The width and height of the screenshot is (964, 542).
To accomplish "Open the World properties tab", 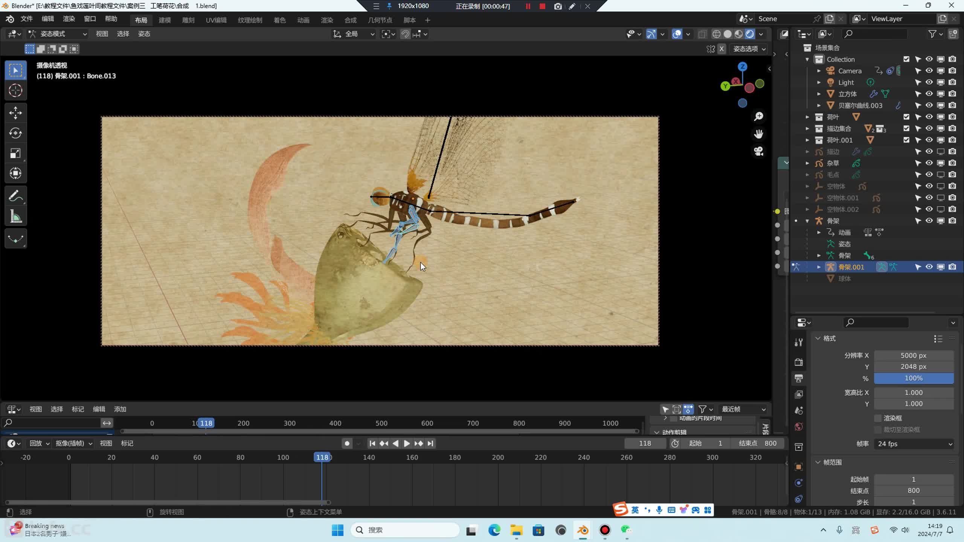I will (798, 427).
